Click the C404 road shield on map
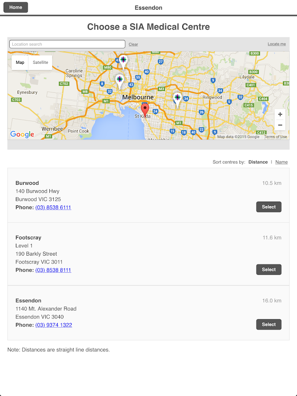 (x=263, y=99)
